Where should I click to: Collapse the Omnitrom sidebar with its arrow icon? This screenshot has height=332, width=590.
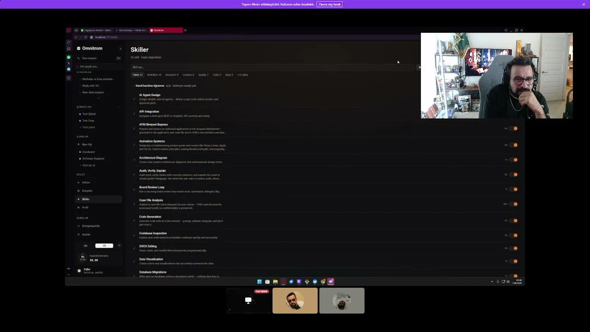120,48
